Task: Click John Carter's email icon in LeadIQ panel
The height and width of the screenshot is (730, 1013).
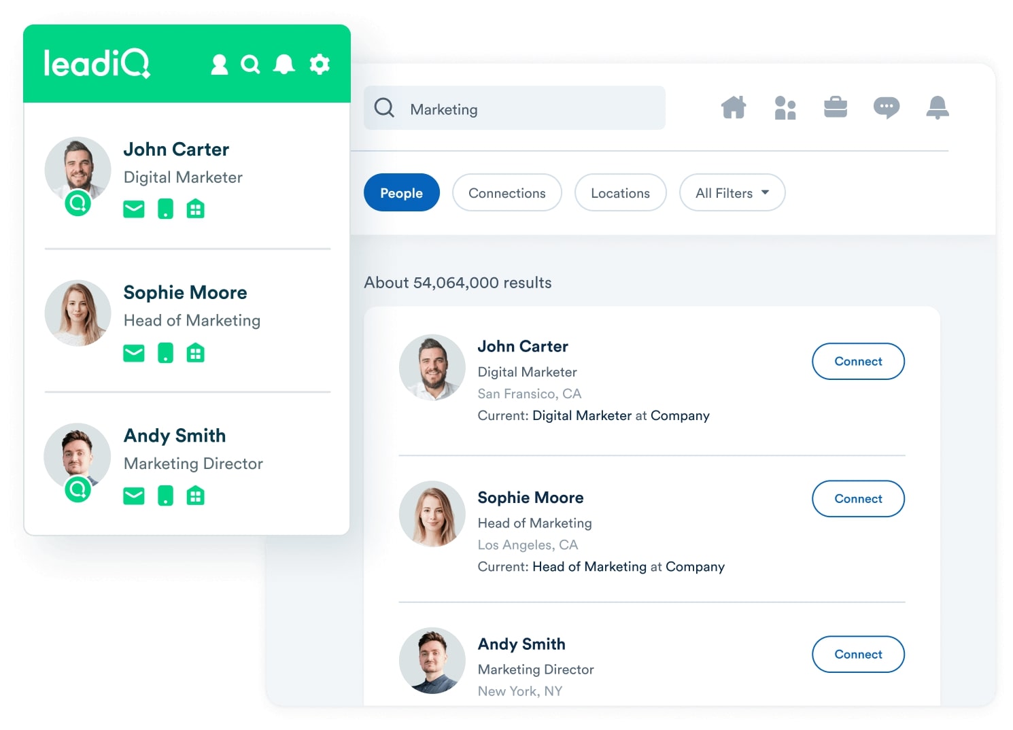Action: click(x=134, y=209)
